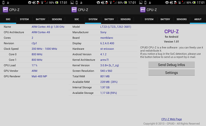Select the Available Storage '1,17 GB (59%)' value
Image resolution: width=206 pixels, height=126 pixels.
(109, 93)
